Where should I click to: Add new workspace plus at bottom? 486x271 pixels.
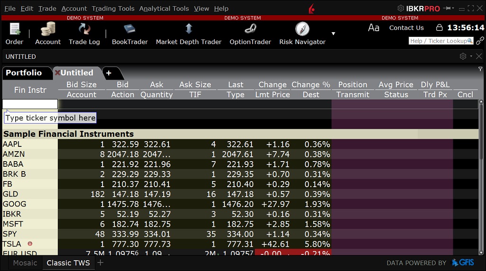point(100,262)
